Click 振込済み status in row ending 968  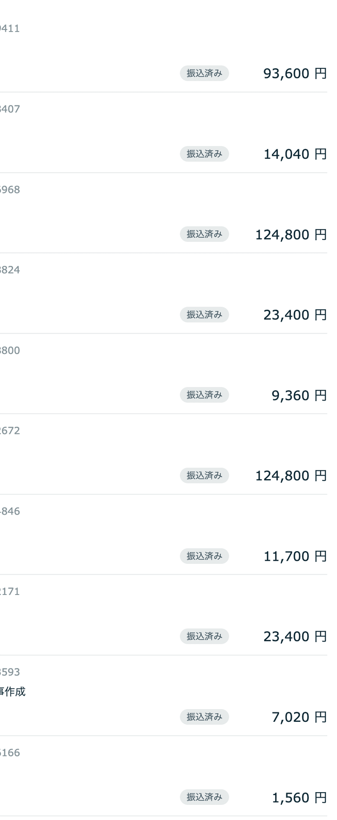click(x=204, y=234)
